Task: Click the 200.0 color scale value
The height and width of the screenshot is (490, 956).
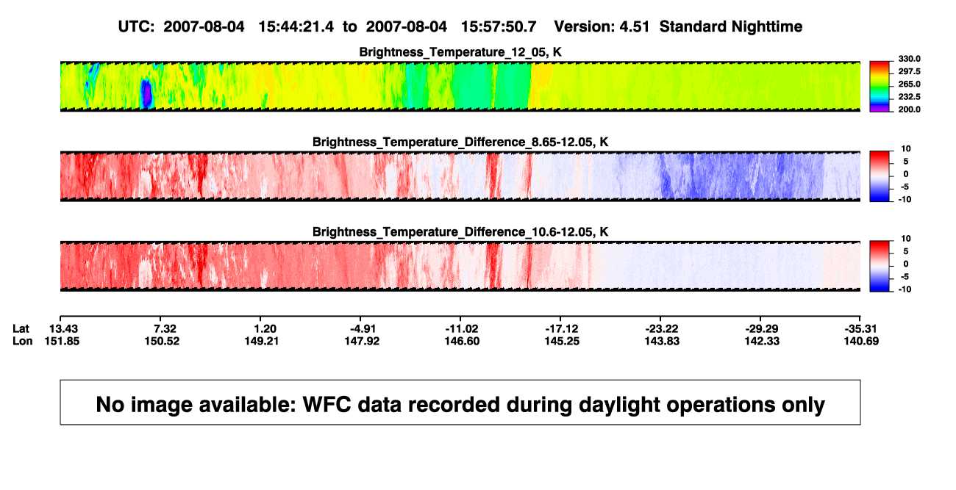Action: tap(910, 109)
